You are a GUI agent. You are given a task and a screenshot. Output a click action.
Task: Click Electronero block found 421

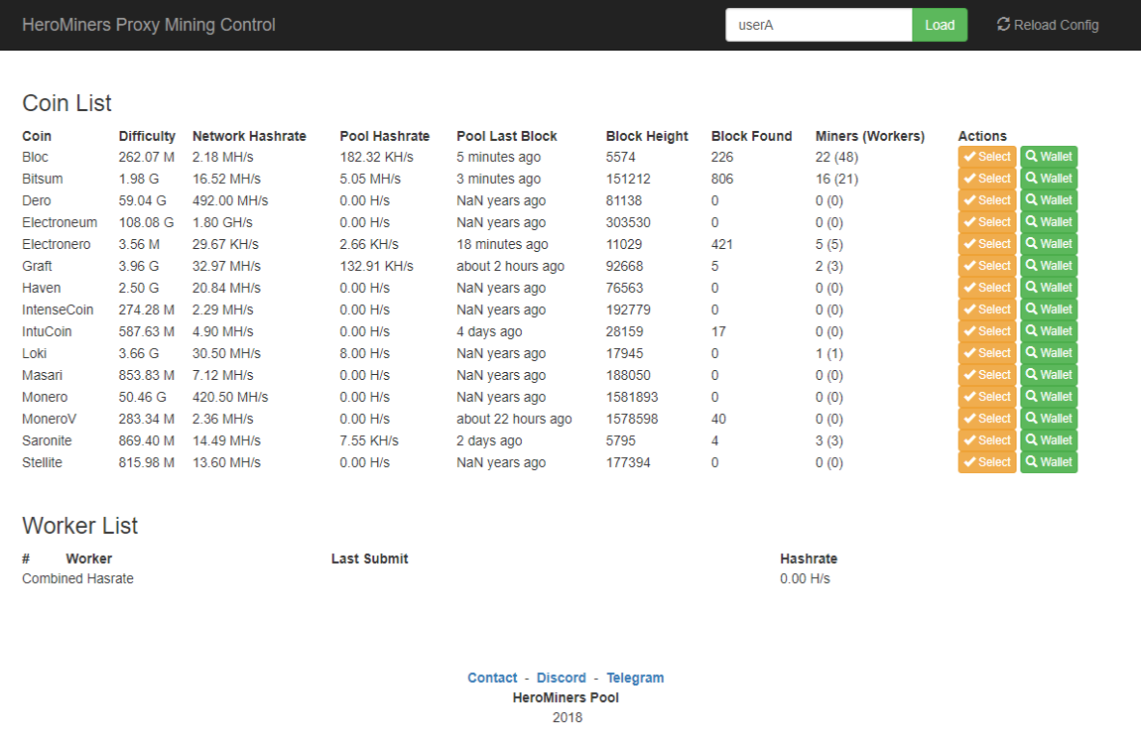(722, 244)
